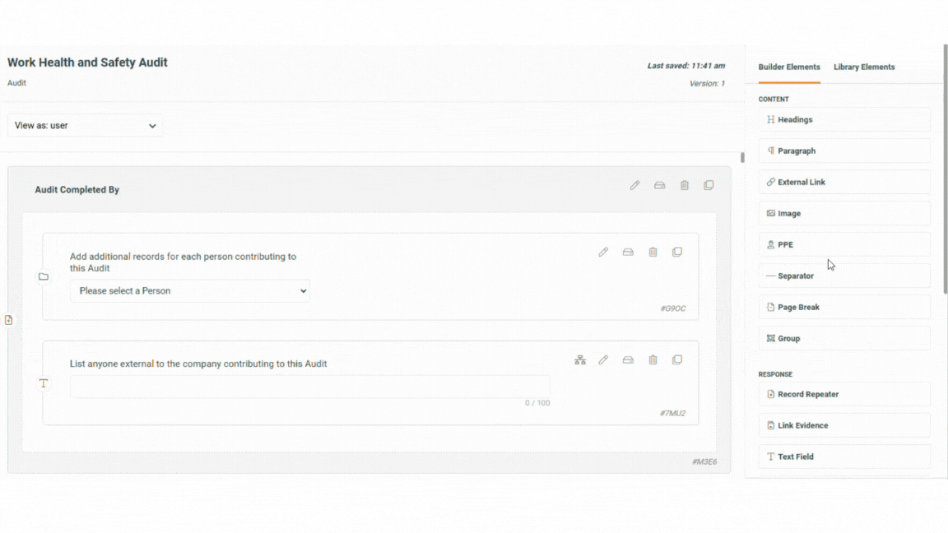Click the external contributors text input field

pyautogui.click(x=309, y=387)
